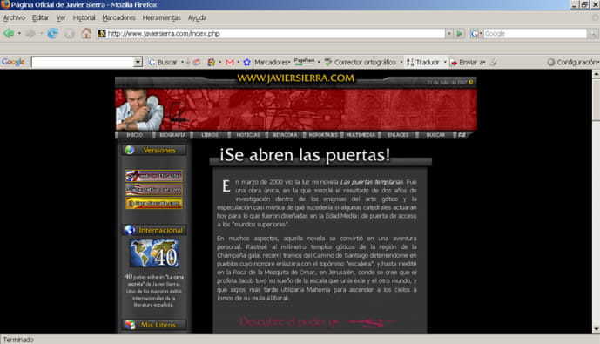Click the Enviar a toolbar button
The image size is (600, 344).
coord(468,62)
